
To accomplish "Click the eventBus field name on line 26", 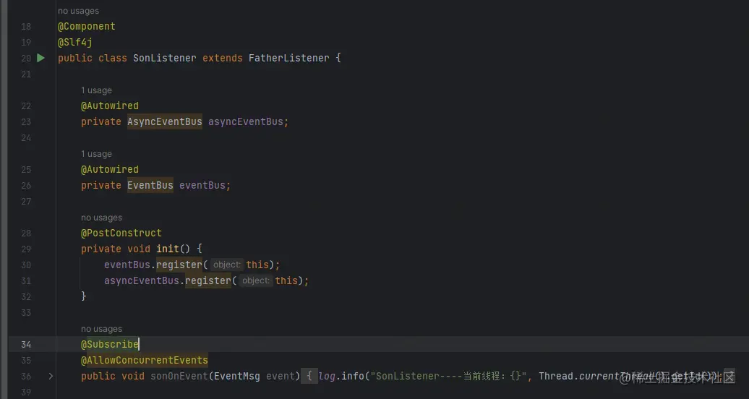I will 202,185.
